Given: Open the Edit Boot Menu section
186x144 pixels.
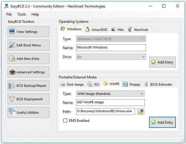Looking at the screenshot, I should click(x=28, y=45).
